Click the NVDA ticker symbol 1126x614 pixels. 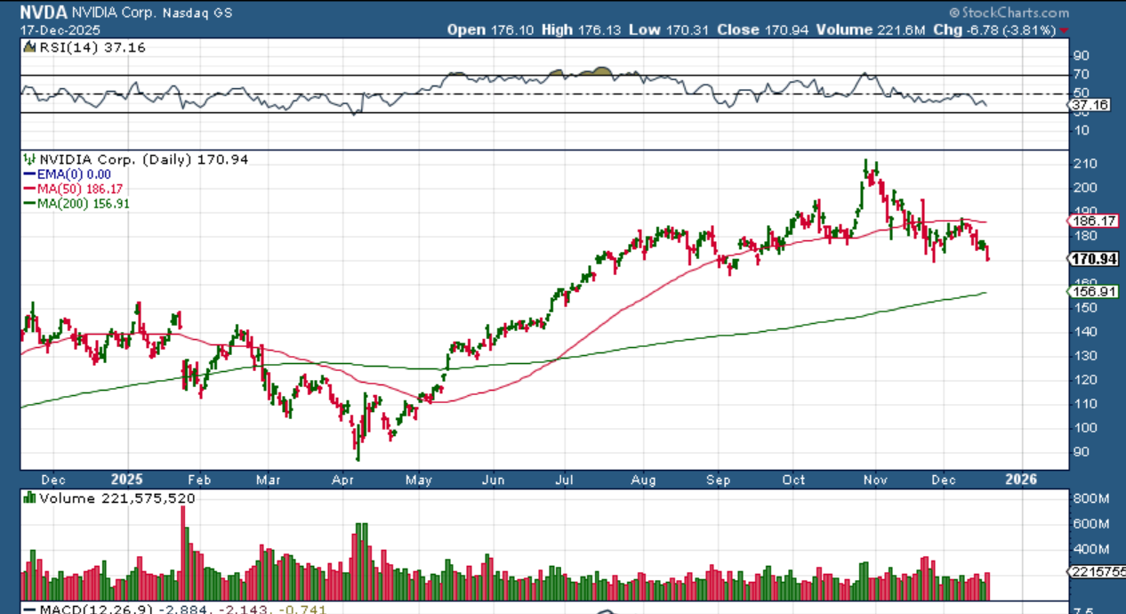(x=44, y=13)
